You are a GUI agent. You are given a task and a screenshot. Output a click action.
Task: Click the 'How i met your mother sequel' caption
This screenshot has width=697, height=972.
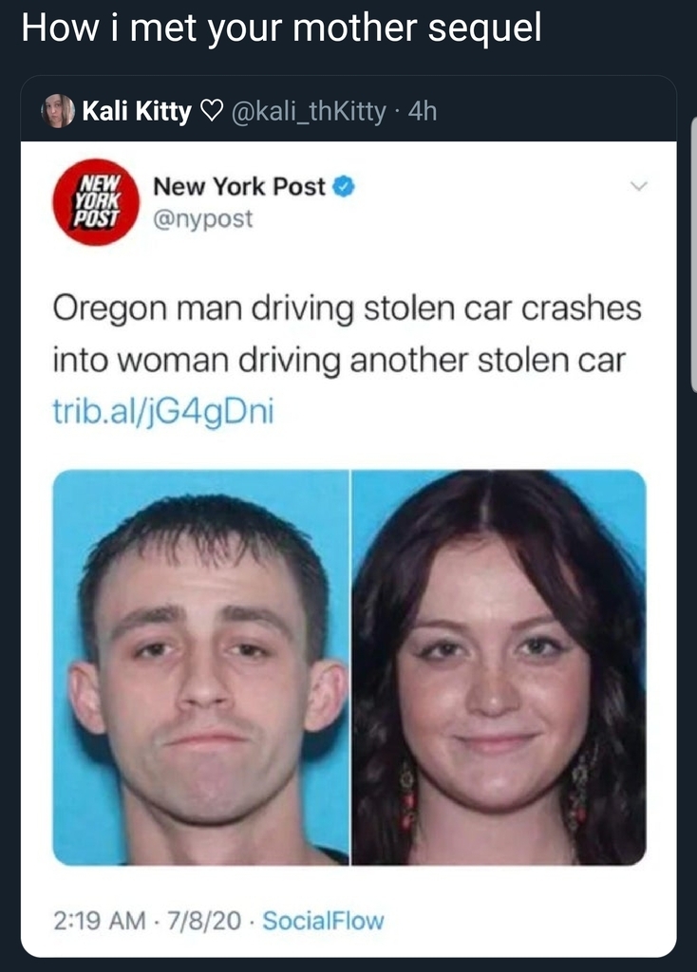(x=281, y=29)
